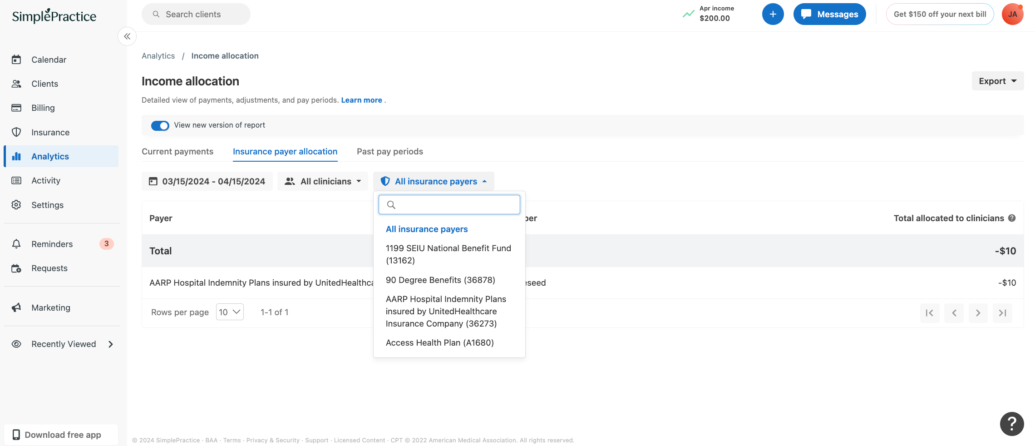Viewport: 1035px width, 446px height.
Task: Click Analytics breadcrumb link
Action: (158, 56)
